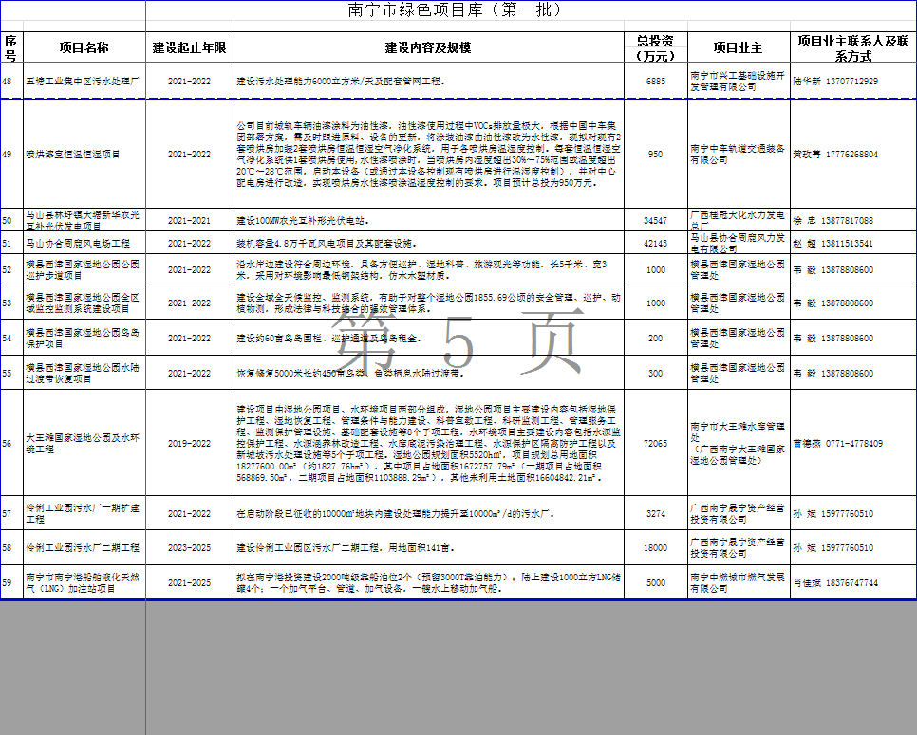Select the 项目业主 column header
Screen dimensions: 917x735
click(738, 47)
